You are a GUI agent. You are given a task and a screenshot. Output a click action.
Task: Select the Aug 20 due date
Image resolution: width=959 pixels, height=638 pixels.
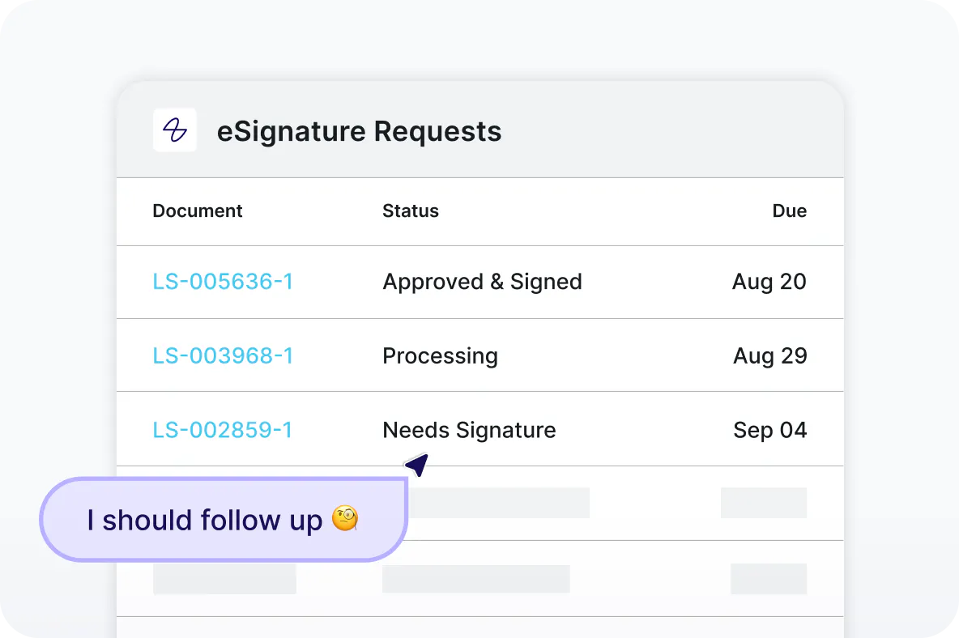pos(769,282)
